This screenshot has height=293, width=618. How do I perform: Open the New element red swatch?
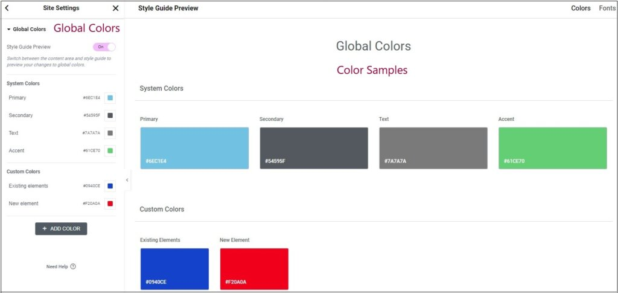point(110,204)
